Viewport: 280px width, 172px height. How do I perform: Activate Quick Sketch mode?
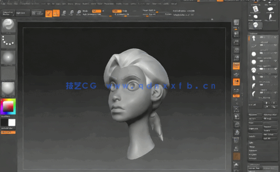(x=37, y=13)
